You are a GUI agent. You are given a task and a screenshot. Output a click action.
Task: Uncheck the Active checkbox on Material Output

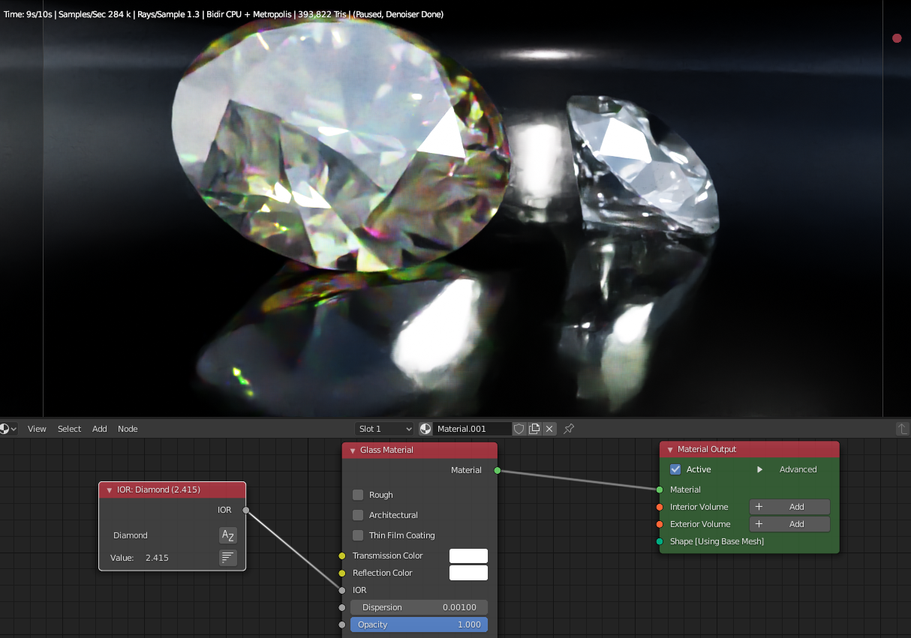675,469
